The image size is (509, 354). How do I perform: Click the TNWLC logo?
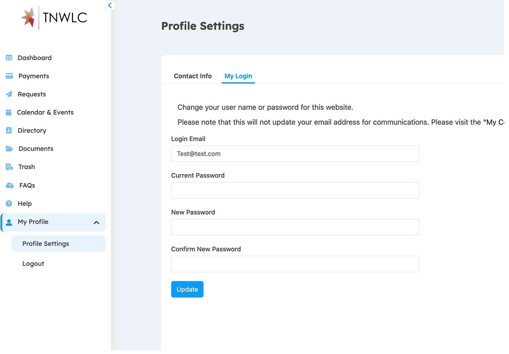tap(54, 18)
